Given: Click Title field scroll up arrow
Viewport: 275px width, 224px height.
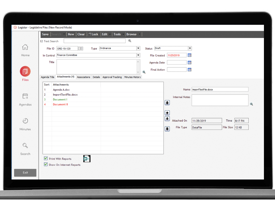Looking at the screenshot, I should pos(138,62).
